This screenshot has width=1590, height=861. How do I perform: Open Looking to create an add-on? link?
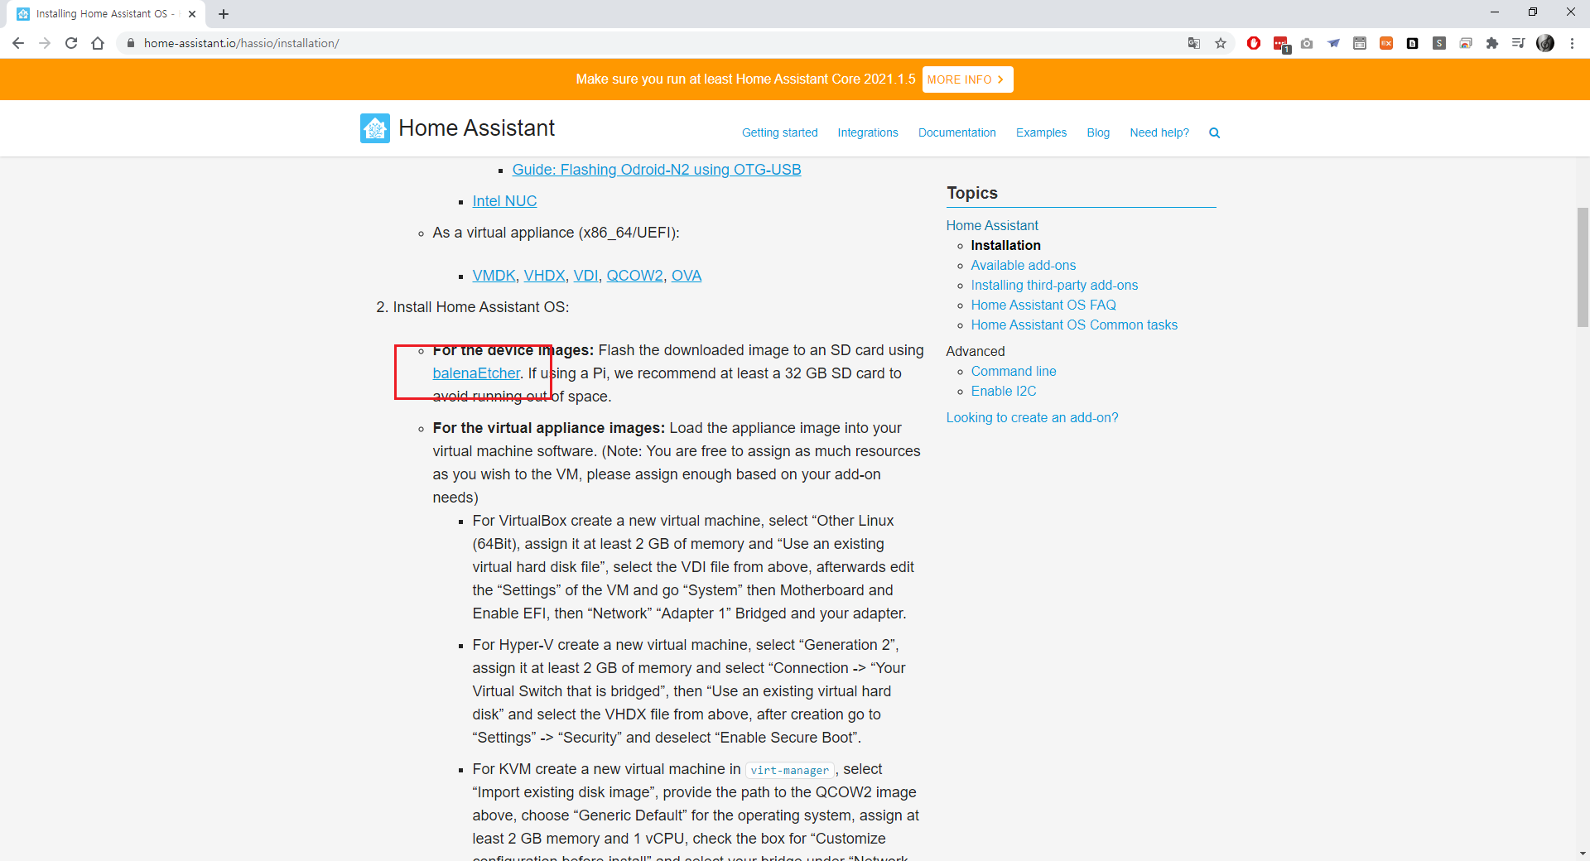[1032, 417]
